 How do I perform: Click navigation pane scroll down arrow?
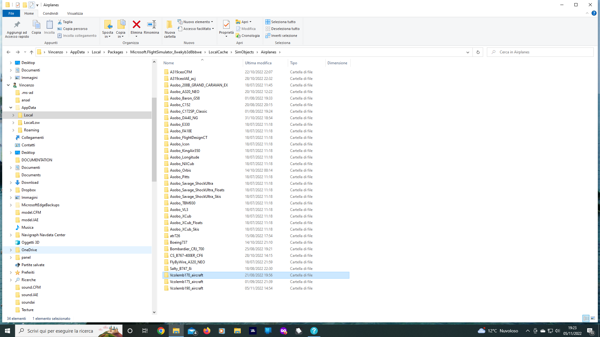coord(154,312)
